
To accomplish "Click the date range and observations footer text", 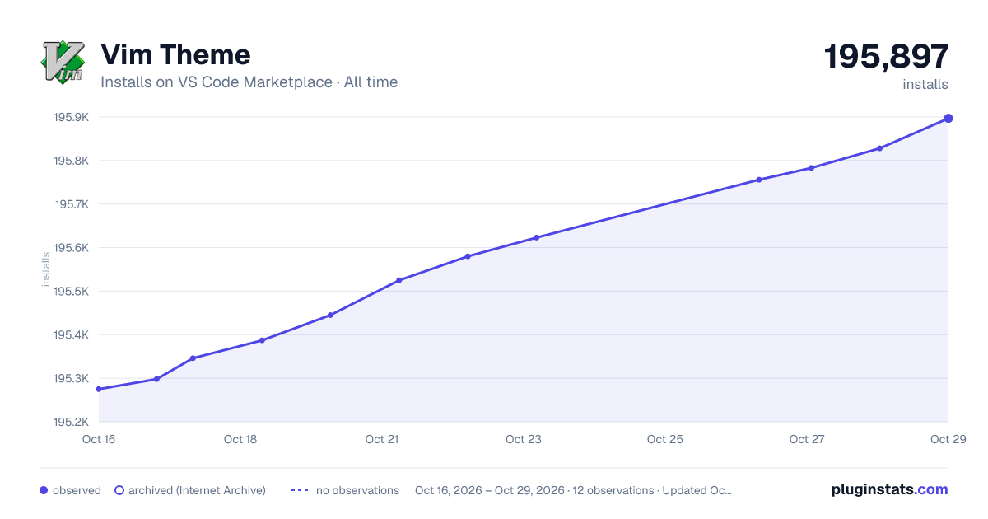I will pyautogui.click(x=573, y=490).
